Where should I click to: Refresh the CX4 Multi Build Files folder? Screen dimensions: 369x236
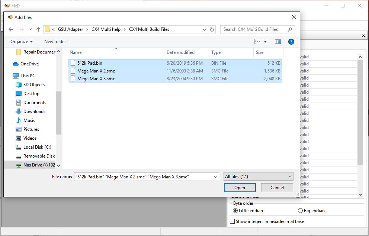[212, 29]
